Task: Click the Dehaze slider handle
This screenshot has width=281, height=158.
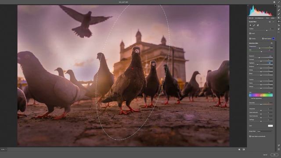Action: pyautogui.click(x=261, y=88)
